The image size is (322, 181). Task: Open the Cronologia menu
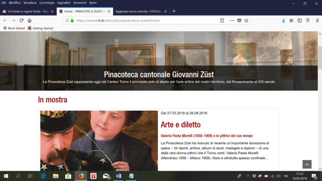(x=47, y=3)
